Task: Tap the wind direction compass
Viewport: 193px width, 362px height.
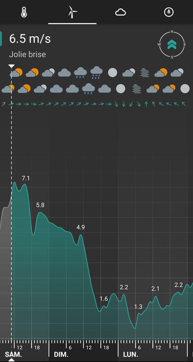Action: pyautogui.click(x=172, y=44)
